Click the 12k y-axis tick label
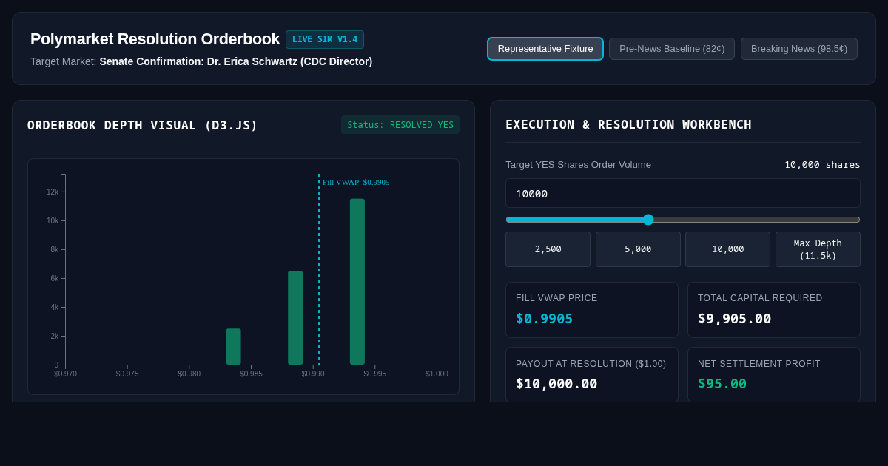The width and height of the screenshot is (888, 466). tap(53, 192)
